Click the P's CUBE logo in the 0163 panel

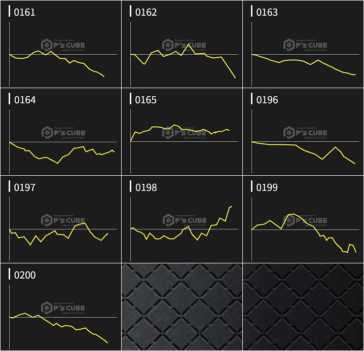[306, 45]
